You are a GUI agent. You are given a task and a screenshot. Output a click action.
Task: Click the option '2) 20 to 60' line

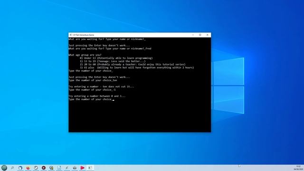(133, 65)
